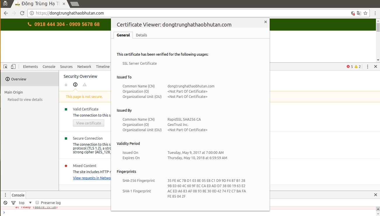This screenshot has width=380, height=216.
Task: Click the console prompt input line
Action: (190, 213)
